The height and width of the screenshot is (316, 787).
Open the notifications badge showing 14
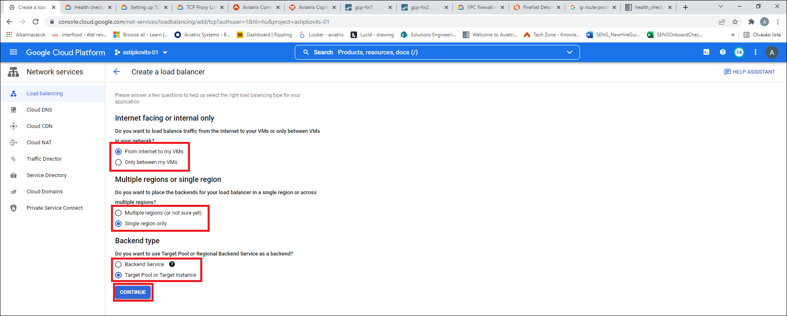739,52
